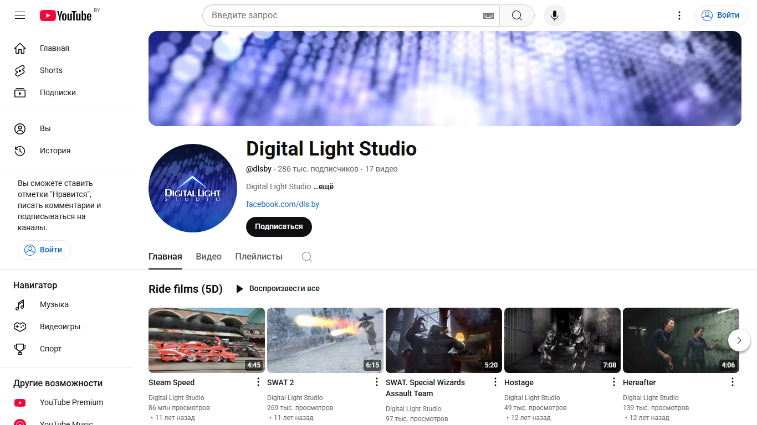Click the YouTube Premium logo icon
The width and height of the screenshot is (757, 425).
click(20, 402)
